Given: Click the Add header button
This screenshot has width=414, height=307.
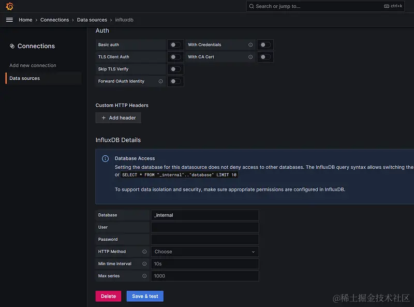Looking at the screenshot, I should (118, 118).
